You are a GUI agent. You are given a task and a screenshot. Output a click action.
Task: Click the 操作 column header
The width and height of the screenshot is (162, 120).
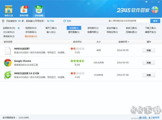[149, 42]
